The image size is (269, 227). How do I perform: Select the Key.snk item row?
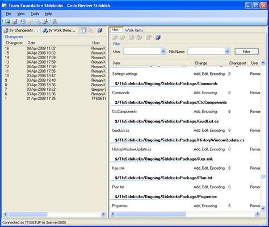186,168
